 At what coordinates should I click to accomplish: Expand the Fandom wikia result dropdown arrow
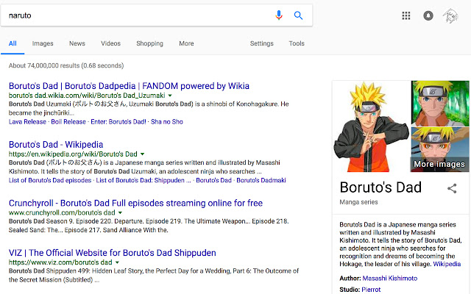(170, 96)
